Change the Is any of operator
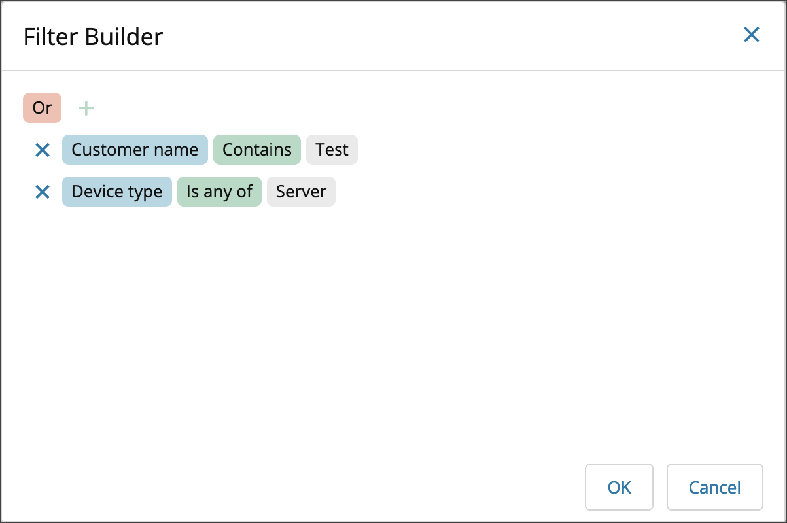The height and width of the screenshot is (523, 787). [219, 192]
